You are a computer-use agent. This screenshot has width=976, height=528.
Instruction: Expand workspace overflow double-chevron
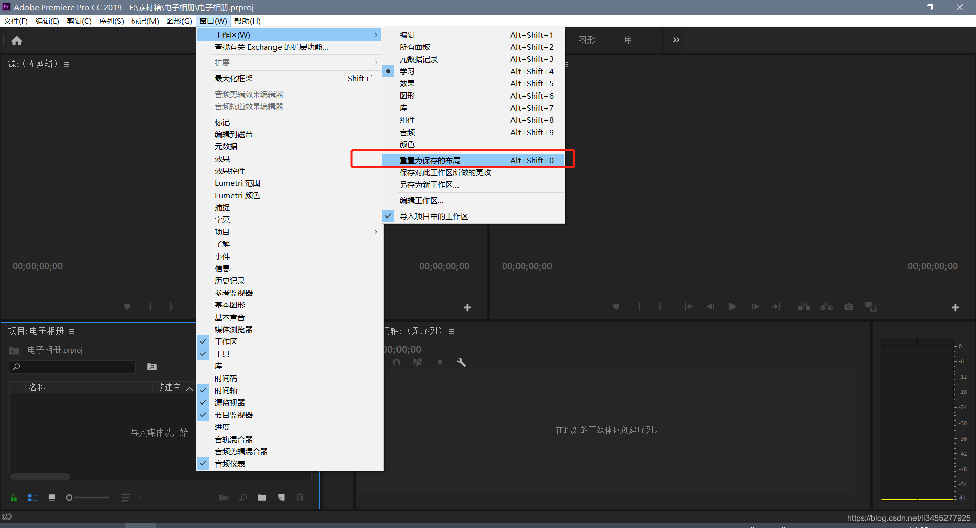click(x=676, y=40)
